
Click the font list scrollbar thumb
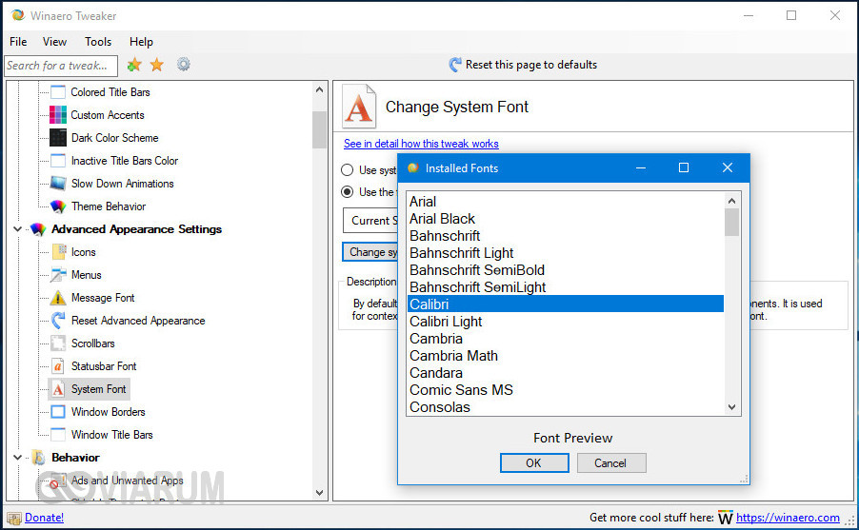pos(732,223)
